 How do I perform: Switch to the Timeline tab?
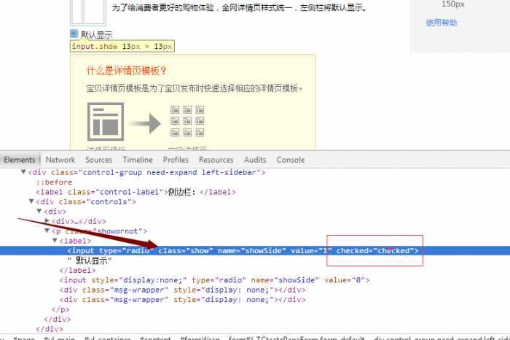[138, 160]
